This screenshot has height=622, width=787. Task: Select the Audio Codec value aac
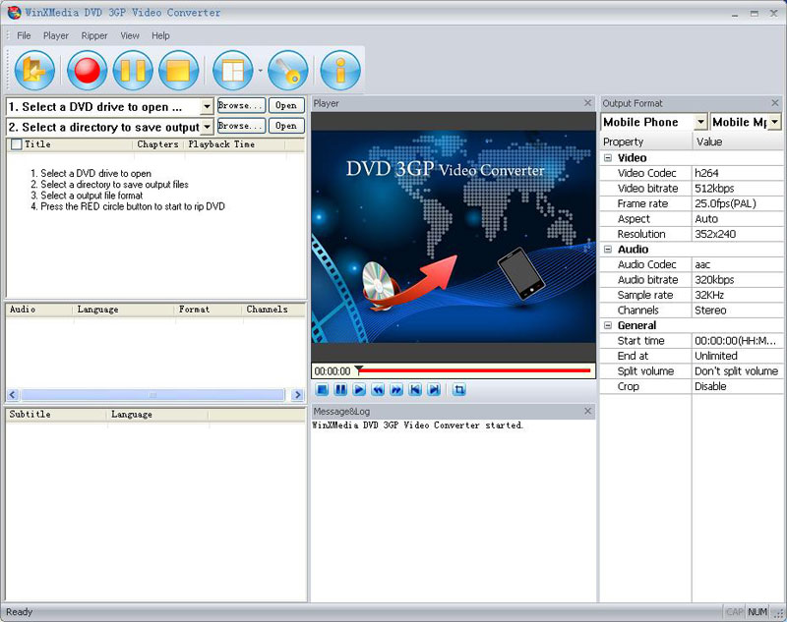tap(737, 264)
